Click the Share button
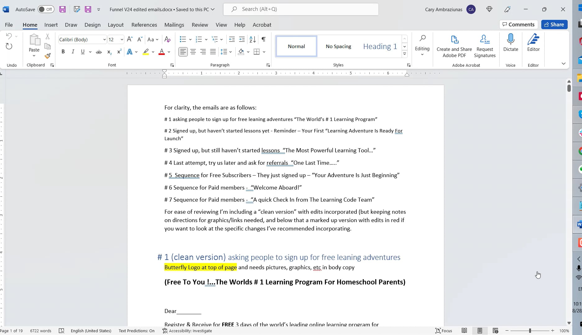 (x=554, y=24)
